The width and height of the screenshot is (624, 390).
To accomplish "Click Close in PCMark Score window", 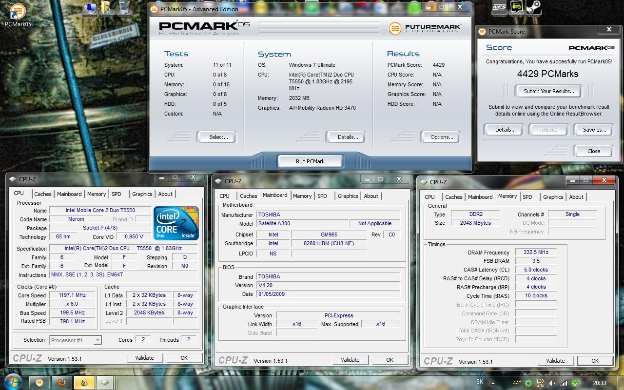I will (594, 151).
